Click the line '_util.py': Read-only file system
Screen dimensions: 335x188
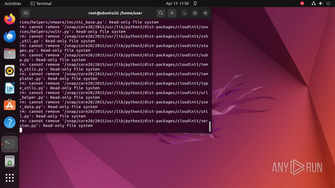coord(57,41)
